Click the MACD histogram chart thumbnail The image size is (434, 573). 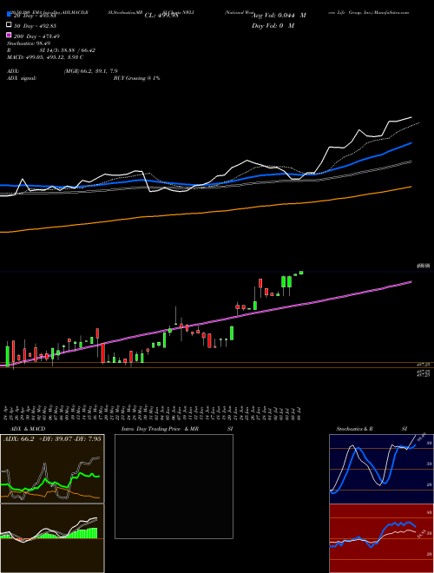52,538
